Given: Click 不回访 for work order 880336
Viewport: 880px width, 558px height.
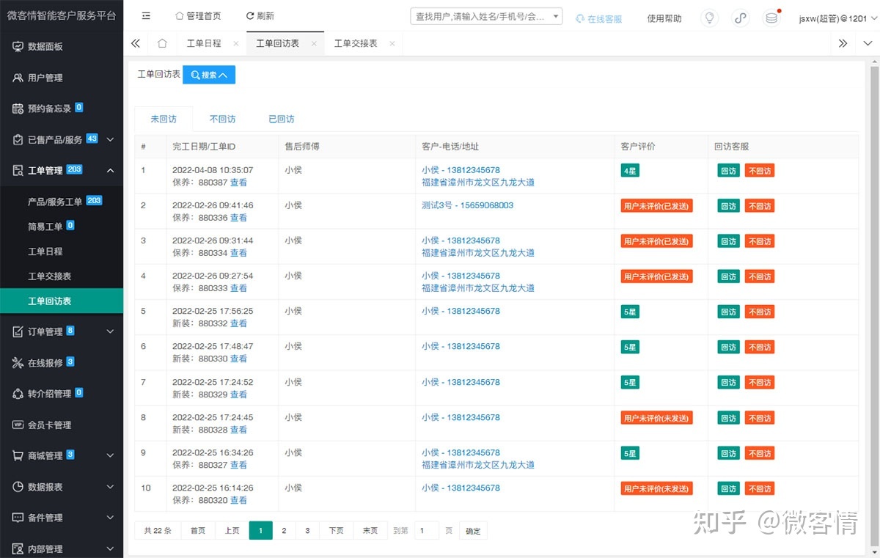Looking at the screenshot, I should (760, 206).
